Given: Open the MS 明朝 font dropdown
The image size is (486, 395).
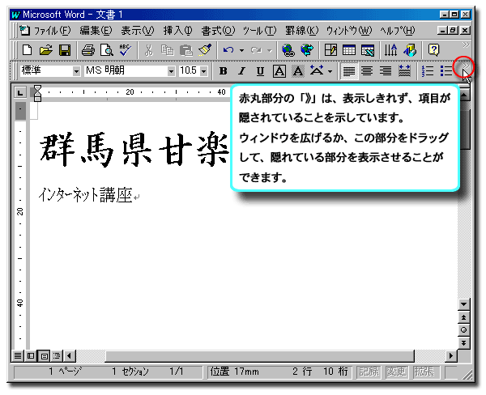Looking at the screenshot, I should point(171,71).
